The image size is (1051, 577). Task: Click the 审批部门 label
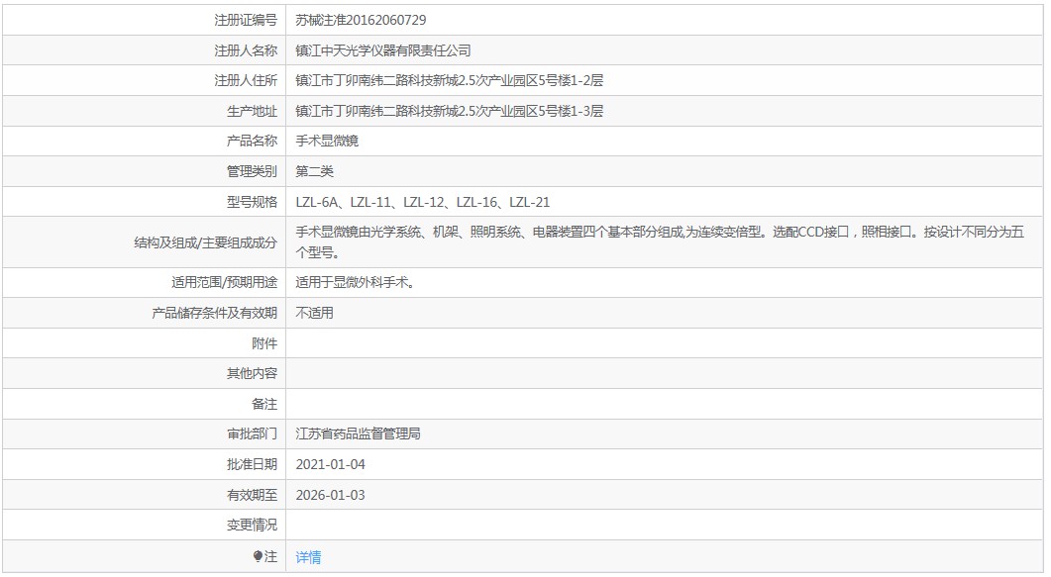[x=252, y=433]
